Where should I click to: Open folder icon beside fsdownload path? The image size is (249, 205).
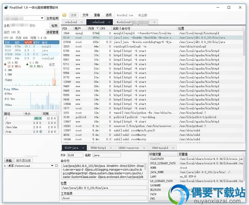point(56,166)
